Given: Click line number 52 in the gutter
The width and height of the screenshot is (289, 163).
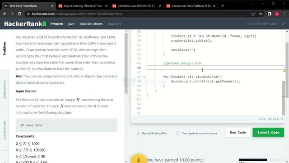Looking at the screenshot, I should (139, 95).
